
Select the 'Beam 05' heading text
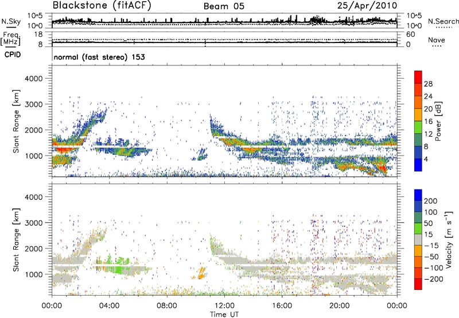[224, 6]
